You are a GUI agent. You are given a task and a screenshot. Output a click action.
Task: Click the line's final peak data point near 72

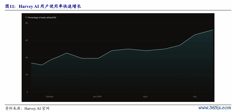[x=213, y=30]
